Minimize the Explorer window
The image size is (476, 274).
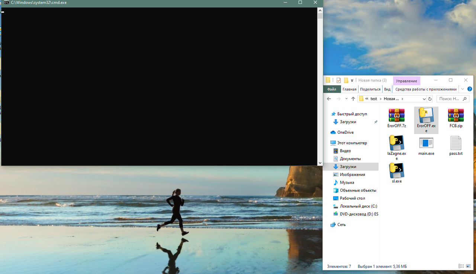pos(435,80)
